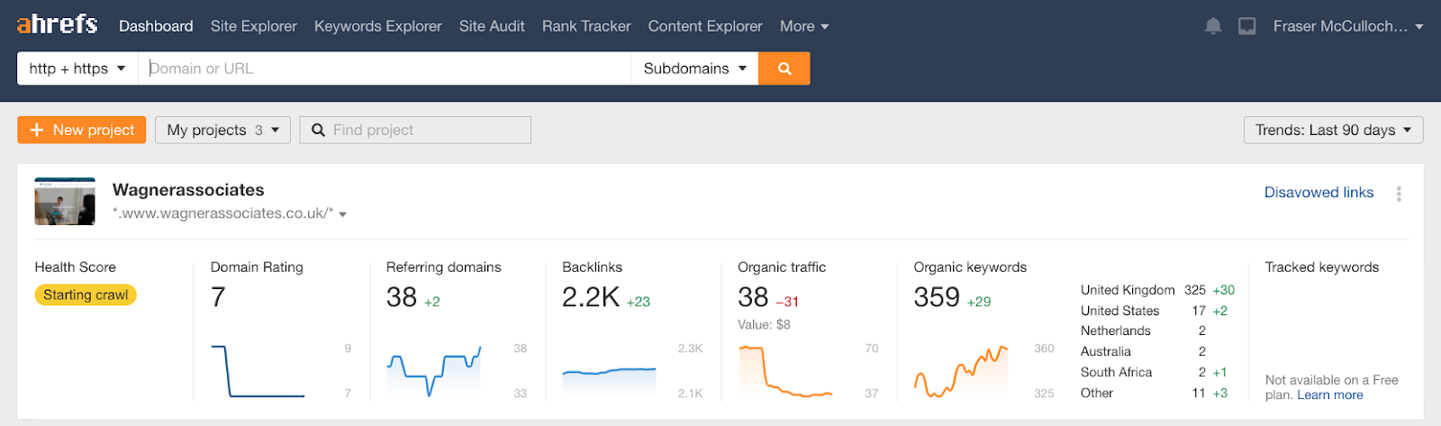The height and width of the screenshot is (426, 1441).
Task: Click into the Find project field
Action: point(415,130)
